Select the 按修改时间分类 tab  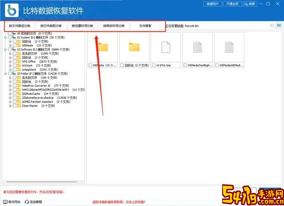pos(114,26)
